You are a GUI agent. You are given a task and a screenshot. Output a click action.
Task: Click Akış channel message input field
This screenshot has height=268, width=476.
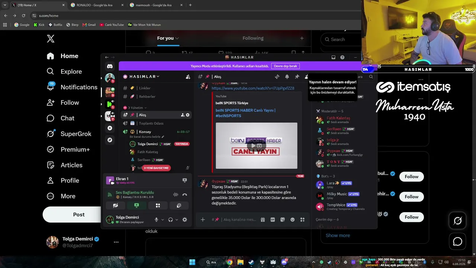click(x=240, y=220)
